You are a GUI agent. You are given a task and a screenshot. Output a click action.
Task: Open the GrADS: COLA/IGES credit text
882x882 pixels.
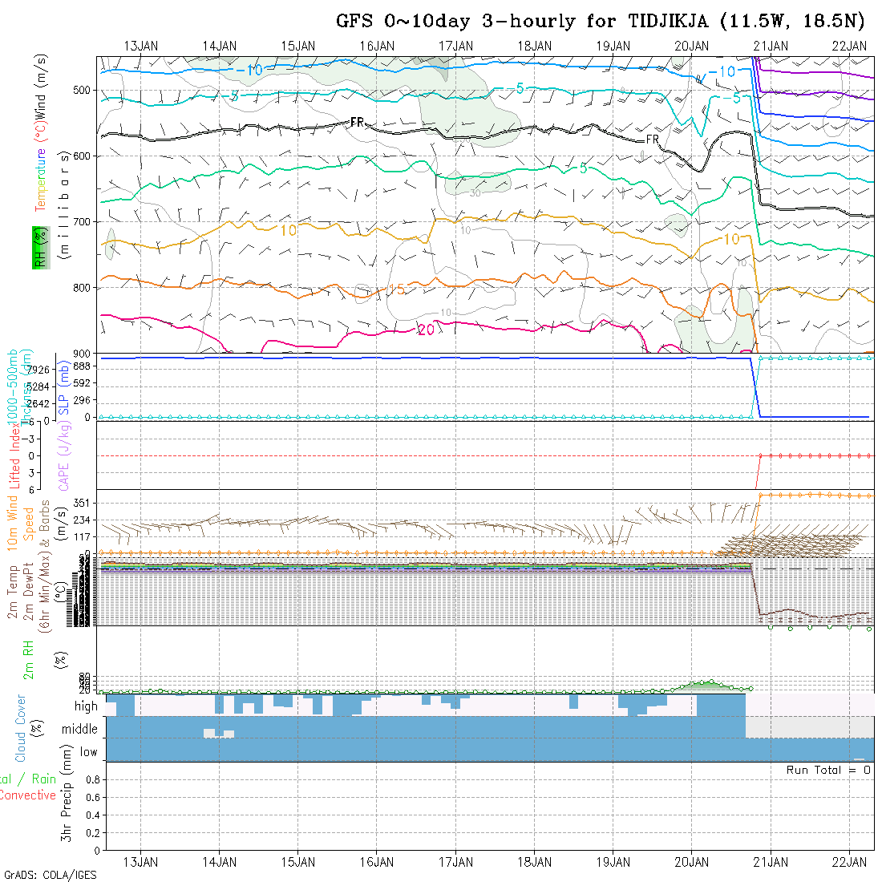click(50, 875)
